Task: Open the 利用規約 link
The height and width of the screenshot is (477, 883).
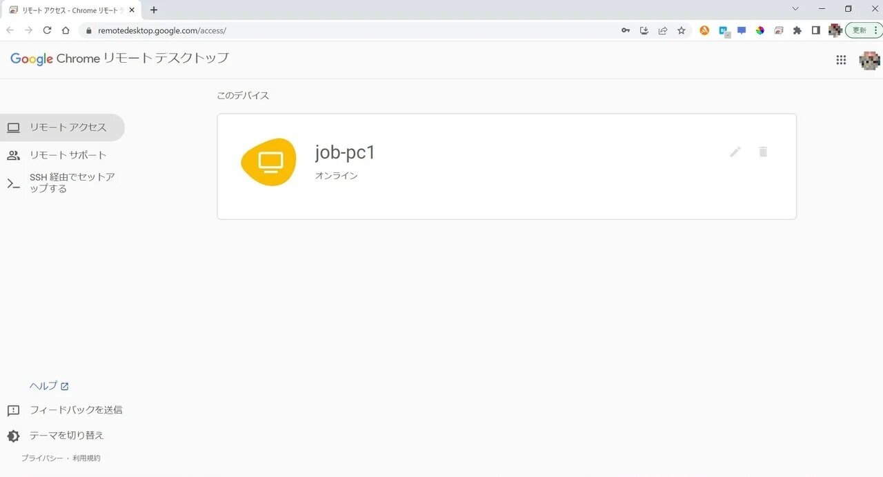Action: (x=86, y=458)
